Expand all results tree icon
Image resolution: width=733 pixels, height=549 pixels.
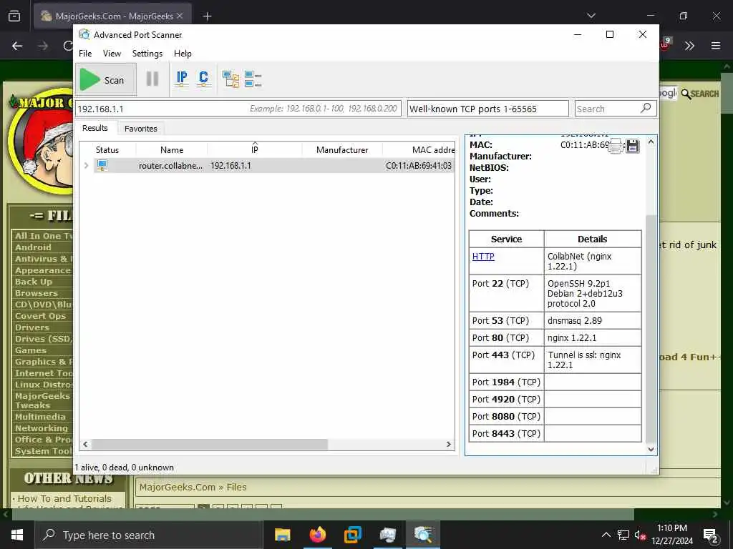click(231, 79)
